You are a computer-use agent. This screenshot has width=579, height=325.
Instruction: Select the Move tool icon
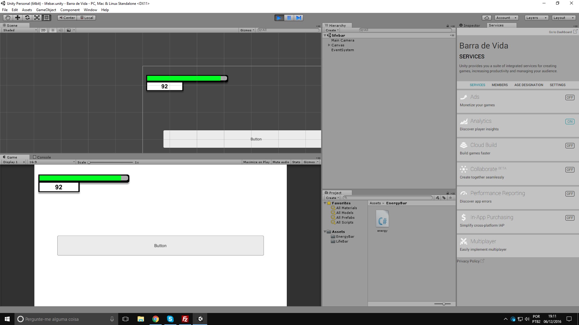[x=17, y=18]
